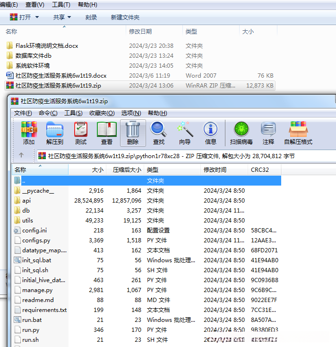Click the WinRAR archive icon in address bar
Image resolution: width=336 pixels, height=347 pixels.
pyautogui.click(x=42, y=156)
